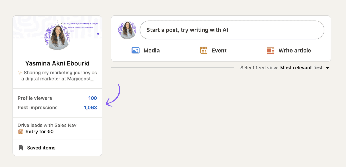Open the 100 profile viewers count
The image size is (346, 167).
[93, 98]
